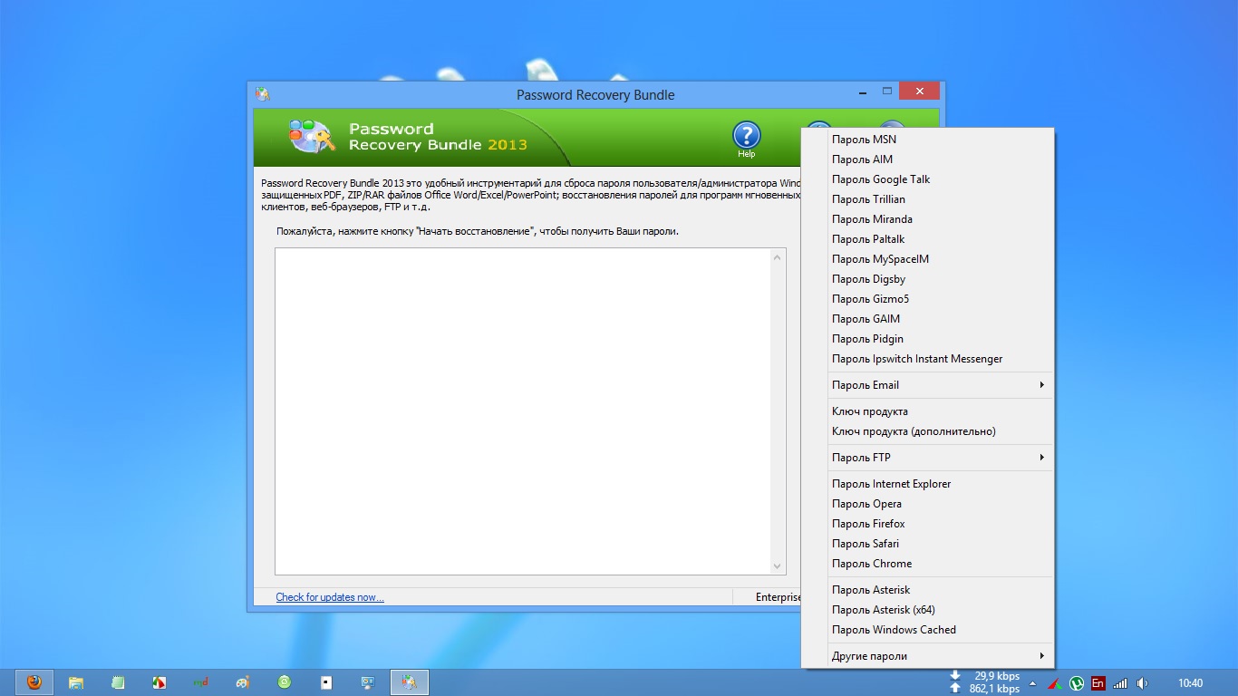The width and height of the screenshot is (1238, 696).
Task: Pick Пароль Safari menu item
Action: click(928, 544)
